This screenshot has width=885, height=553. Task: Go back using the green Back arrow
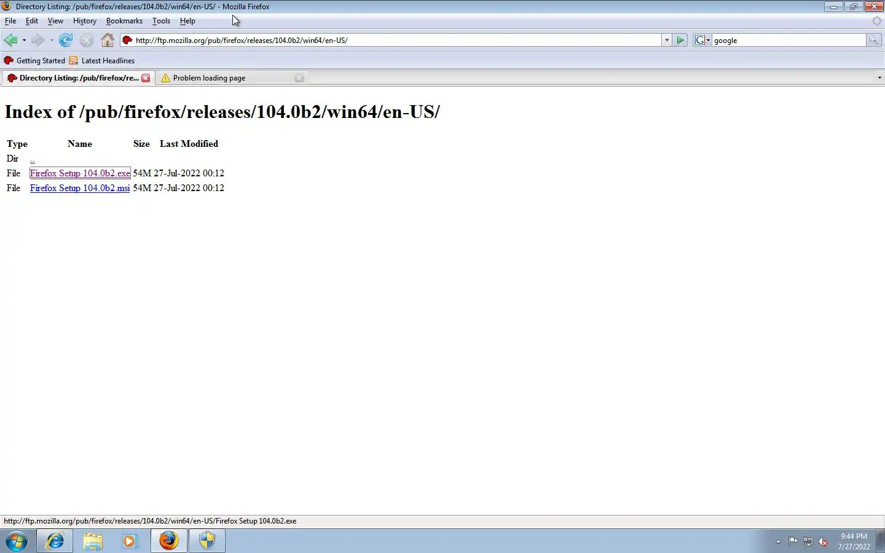[x=10, y=41]
